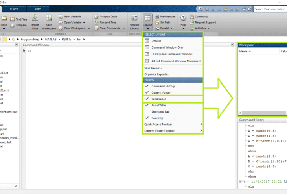Switch to the APPS tab
This screenshot has height=194, width=287.
pyautogui.click(x=38, y=9)
